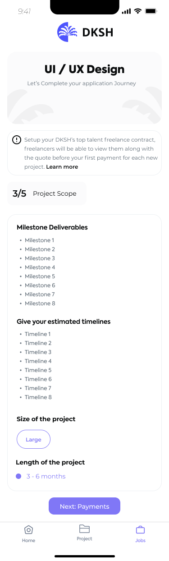Switch to the Home tab label
Viewport: 169px width, 561px height.
pyautogui.click(x=28, y=540)
